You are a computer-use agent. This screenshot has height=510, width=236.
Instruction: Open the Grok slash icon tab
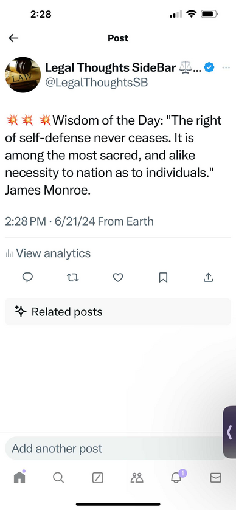point(98,477)
